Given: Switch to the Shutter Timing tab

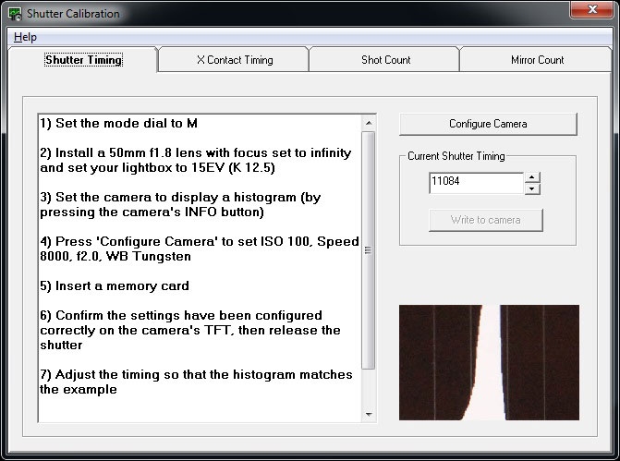Looking at the screenshot, I should tap(83, 60).
